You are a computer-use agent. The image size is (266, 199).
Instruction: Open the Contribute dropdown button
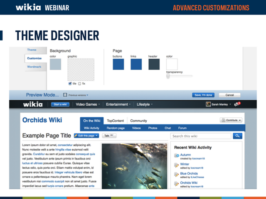(231, 120)
